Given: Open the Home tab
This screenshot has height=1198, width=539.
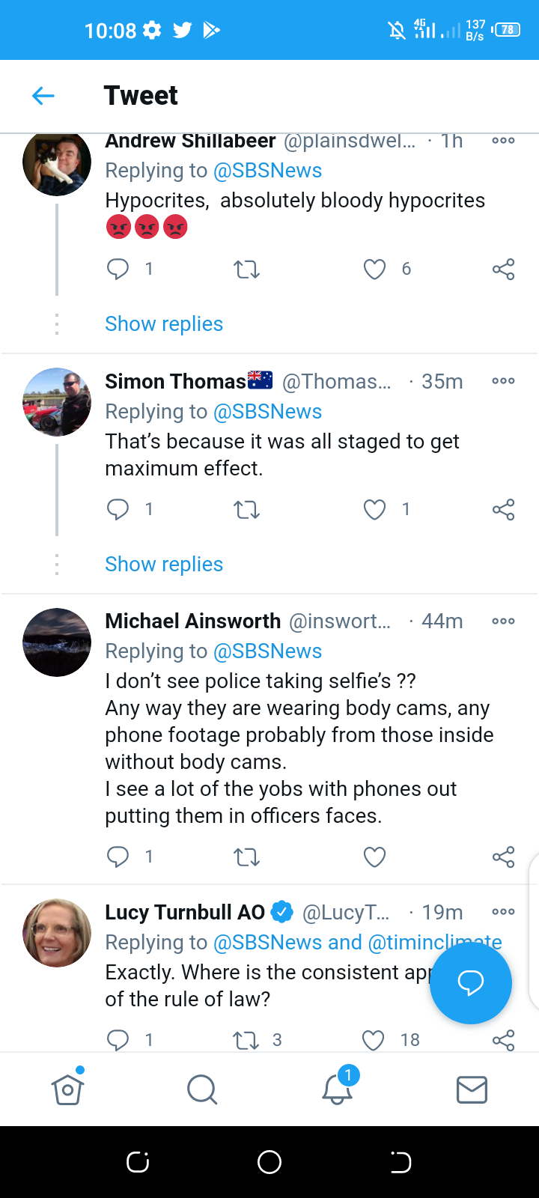Looking at the screenshot, I should 67,1089.
